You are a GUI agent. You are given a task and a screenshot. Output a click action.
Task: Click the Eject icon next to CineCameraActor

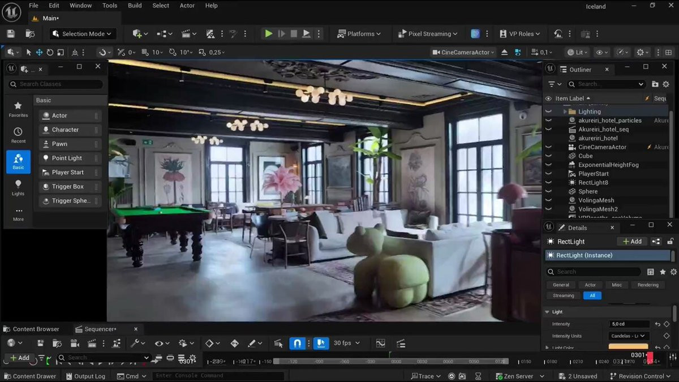tap(505, 52)
